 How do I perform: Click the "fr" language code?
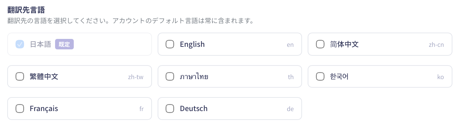pyautogui.click(x=141, y=109)
